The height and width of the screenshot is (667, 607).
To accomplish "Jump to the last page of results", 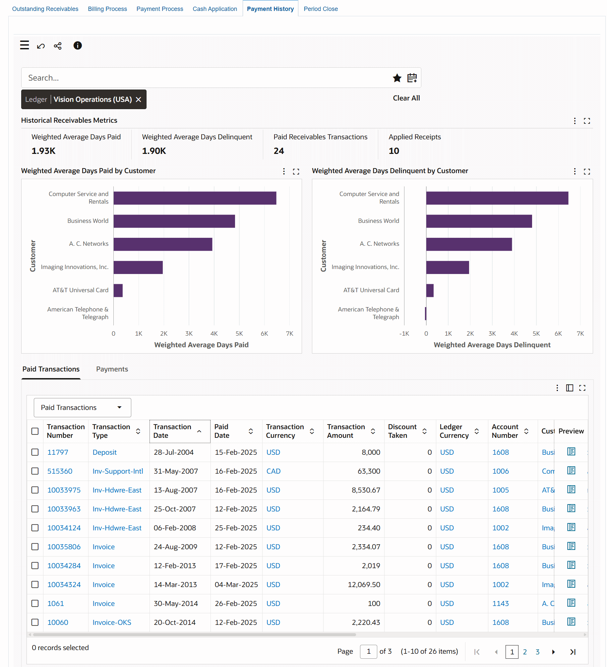I will point(573,652).
